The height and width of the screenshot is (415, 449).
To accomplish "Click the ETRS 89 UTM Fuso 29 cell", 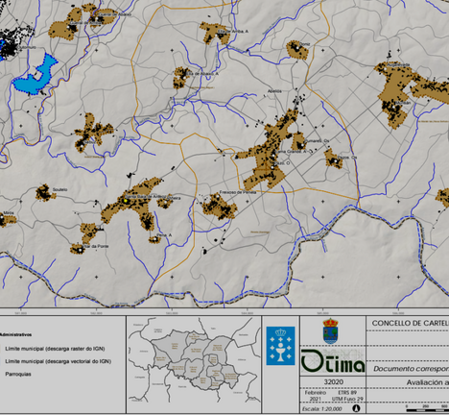I will click(x=347, y=396).
